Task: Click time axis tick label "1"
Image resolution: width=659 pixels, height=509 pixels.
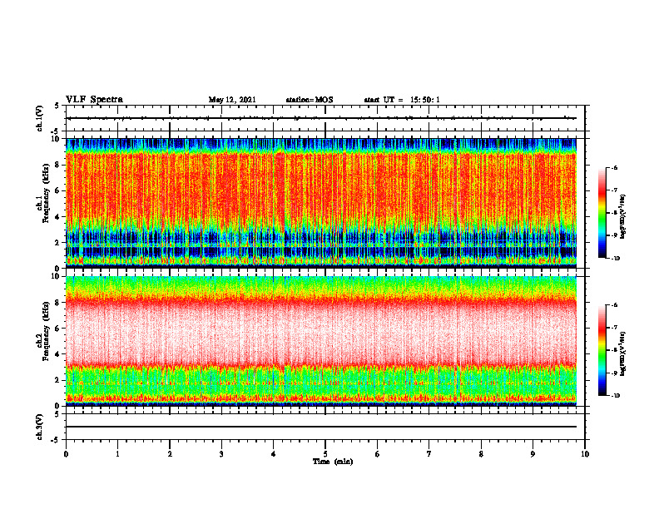Action: [117, 454]
